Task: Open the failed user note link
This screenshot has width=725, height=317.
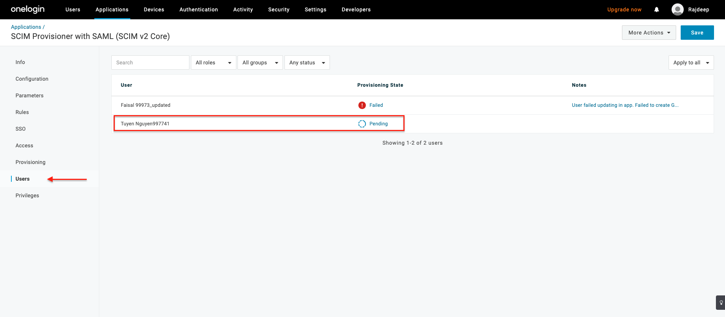Action: [625, 105]
